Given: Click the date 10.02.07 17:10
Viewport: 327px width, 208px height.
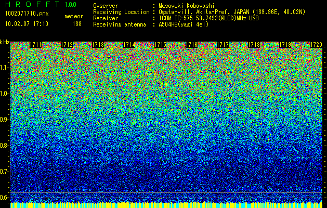Looking at the screenshot, I should point(27,24).
